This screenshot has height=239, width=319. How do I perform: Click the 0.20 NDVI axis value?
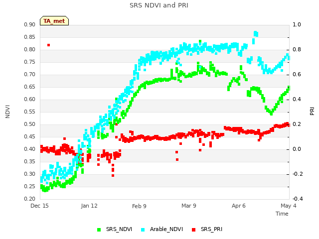(30, 199)
